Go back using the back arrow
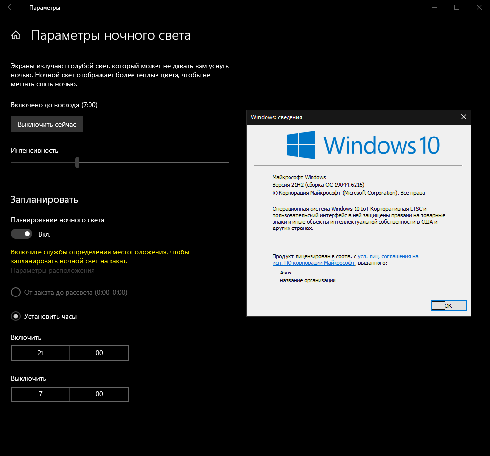This screenshot has width=490, height=456. pos(11,7)
